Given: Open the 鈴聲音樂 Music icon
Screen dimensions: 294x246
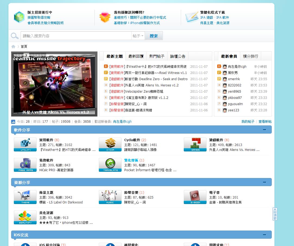Looking at the screenshot, I should 110,197.
